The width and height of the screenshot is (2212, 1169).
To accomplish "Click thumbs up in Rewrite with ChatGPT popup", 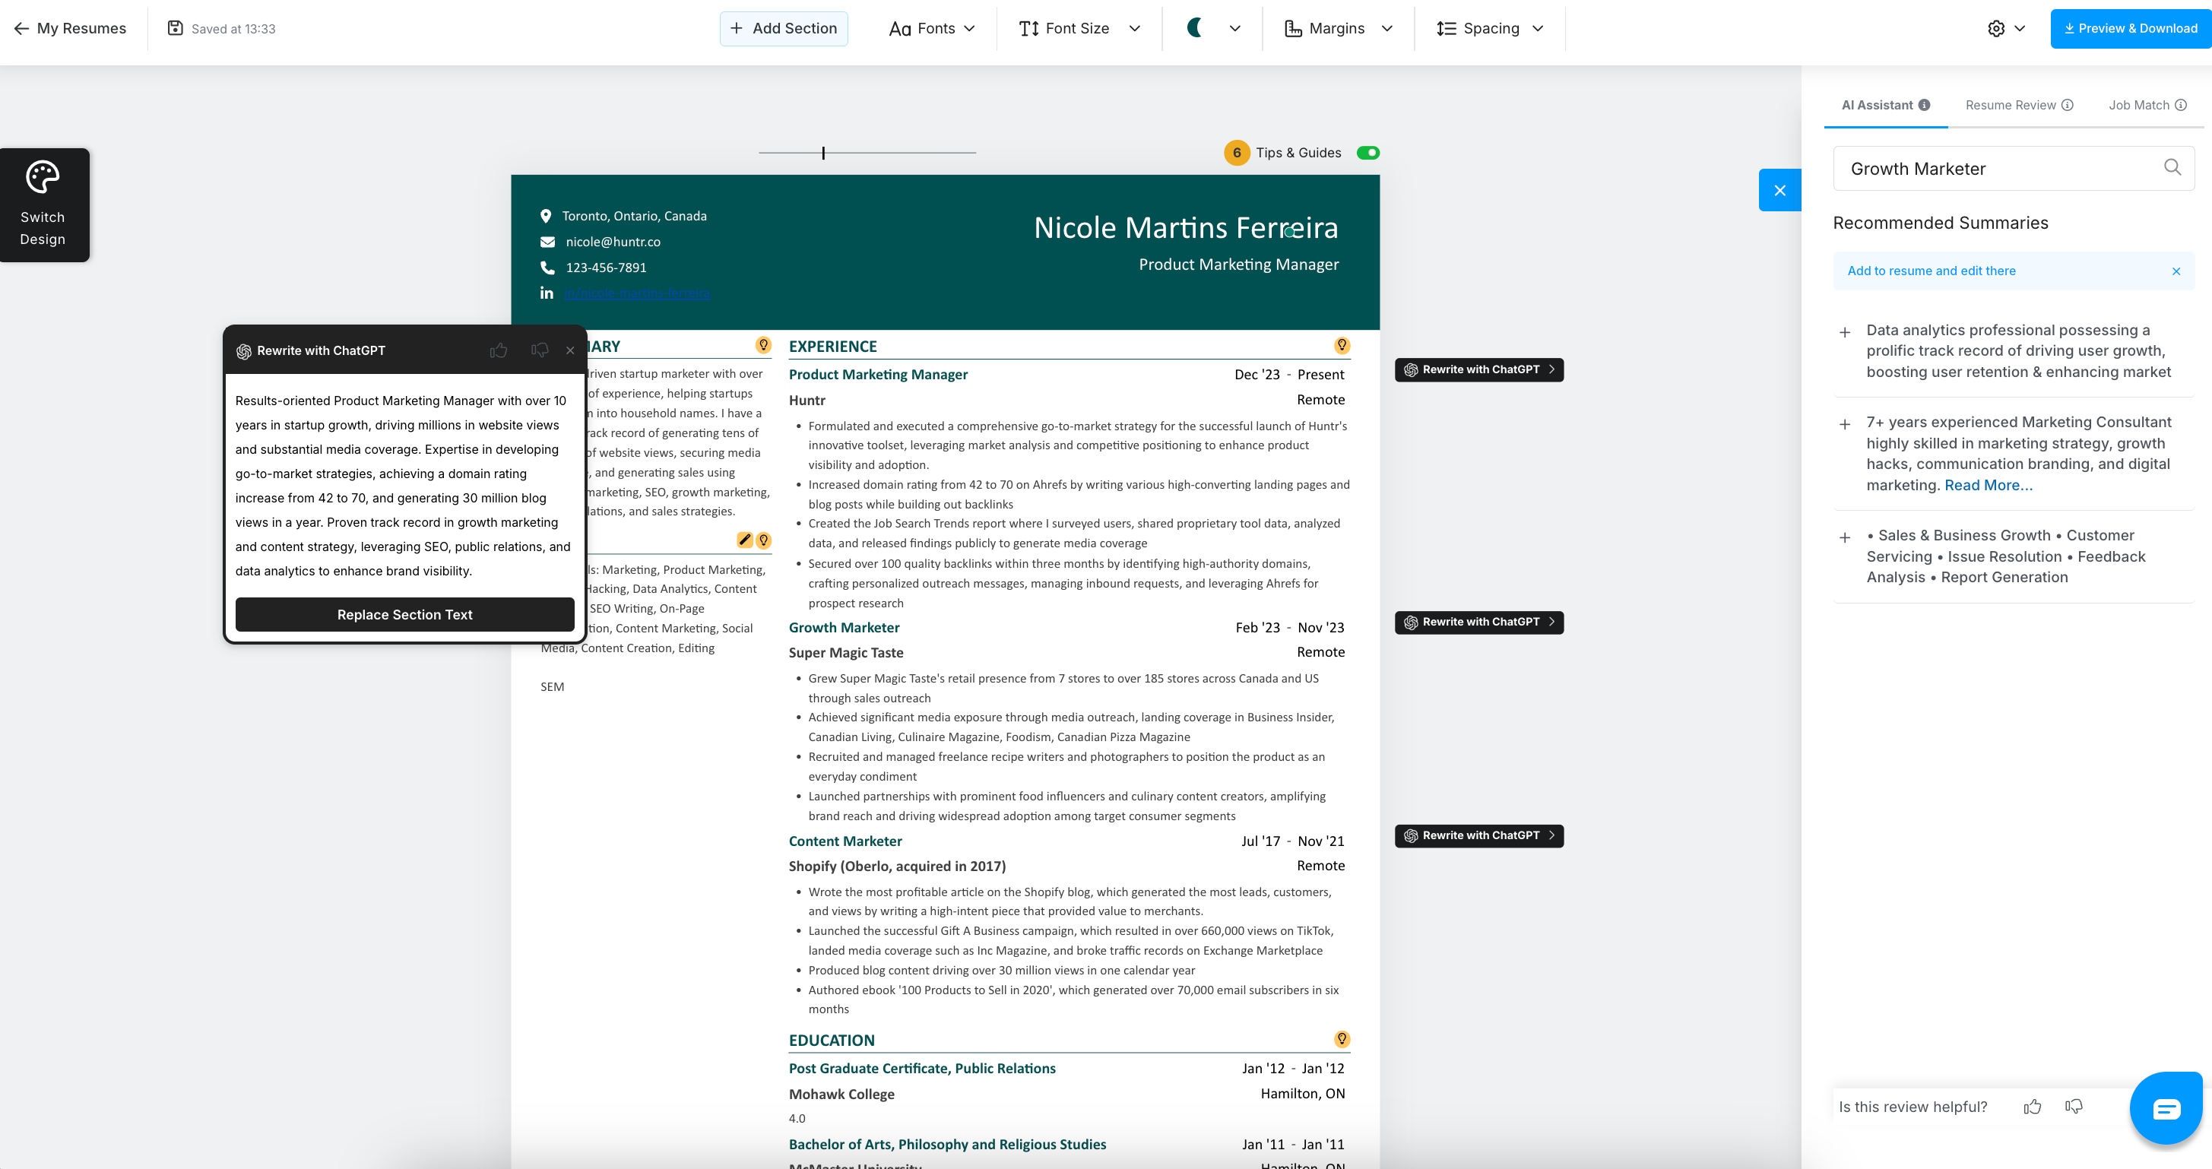I will (x=498, y=350).
